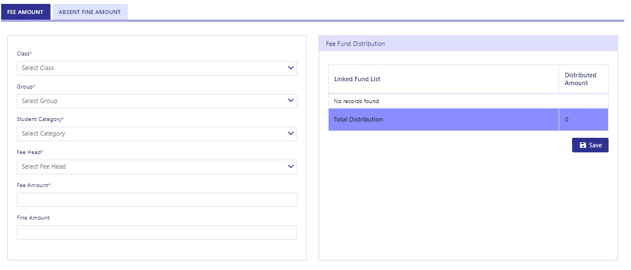This screenshot has height=270, width=631.
Task: Save the fee fund distribution
Action: coord(590,145)
